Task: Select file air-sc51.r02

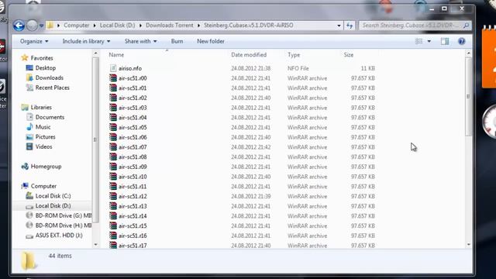Action: click(133, 98)
